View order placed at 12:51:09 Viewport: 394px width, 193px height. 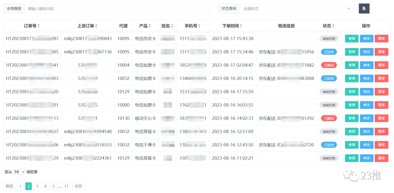(352, 131)
